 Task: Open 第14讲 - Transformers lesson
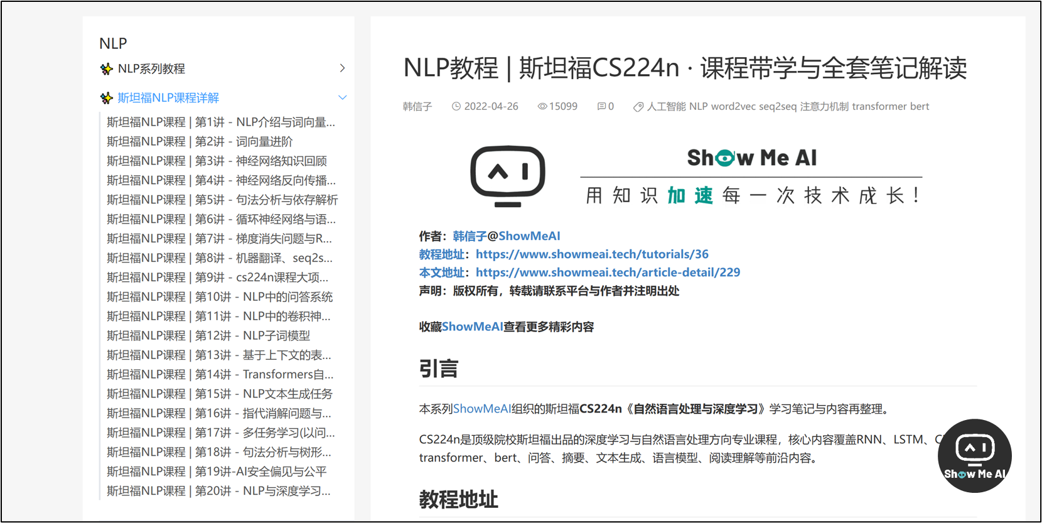click(x=220, y=375)
